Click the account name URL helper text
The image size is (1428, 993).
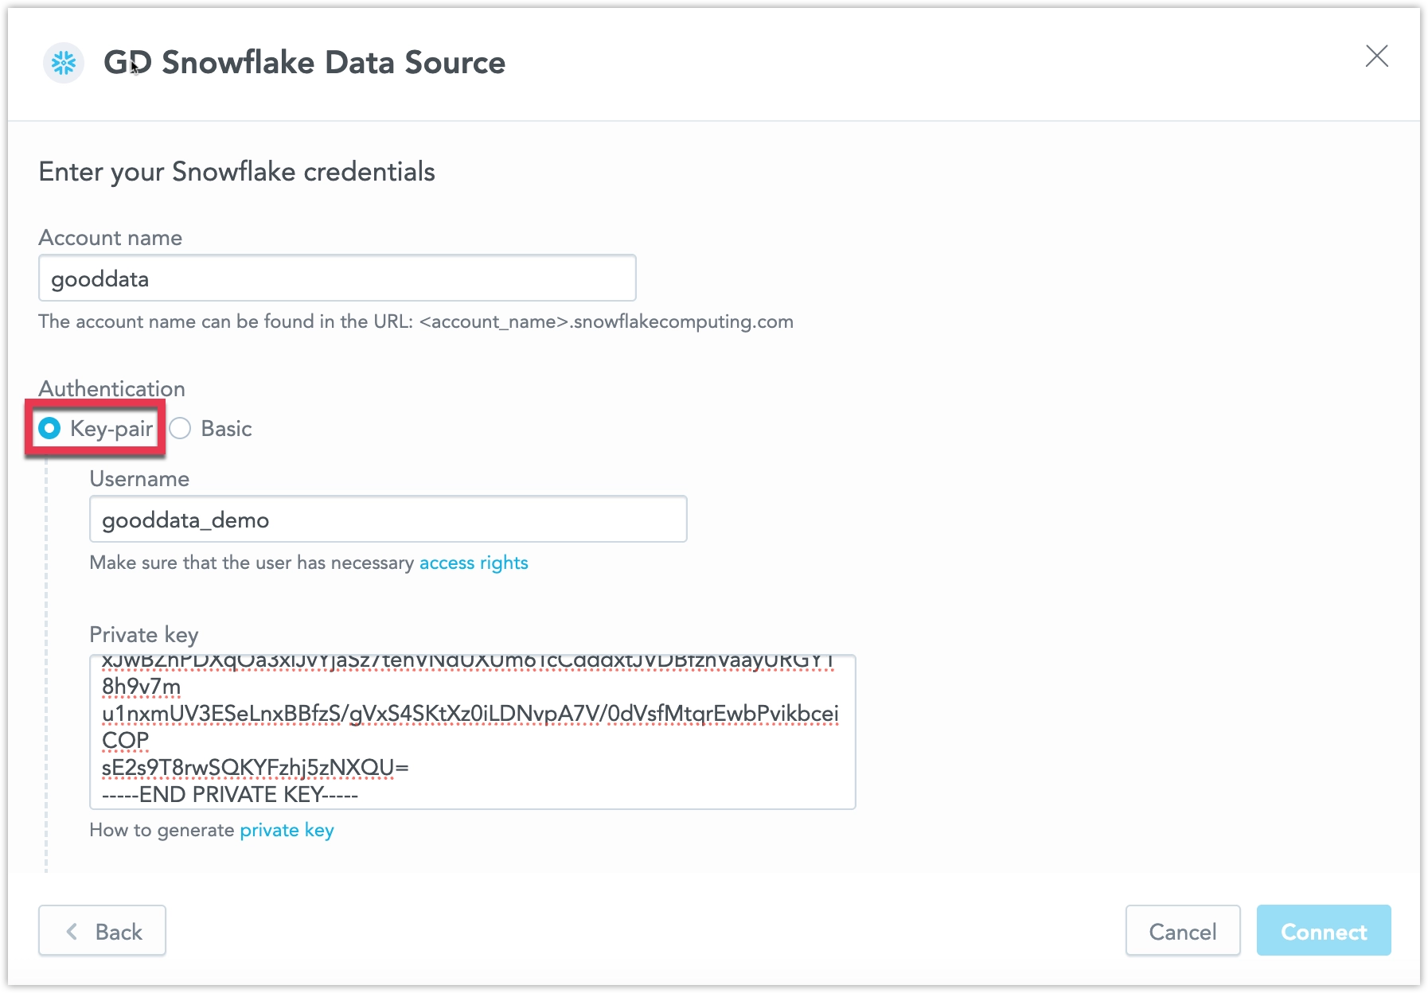point(416,321)
